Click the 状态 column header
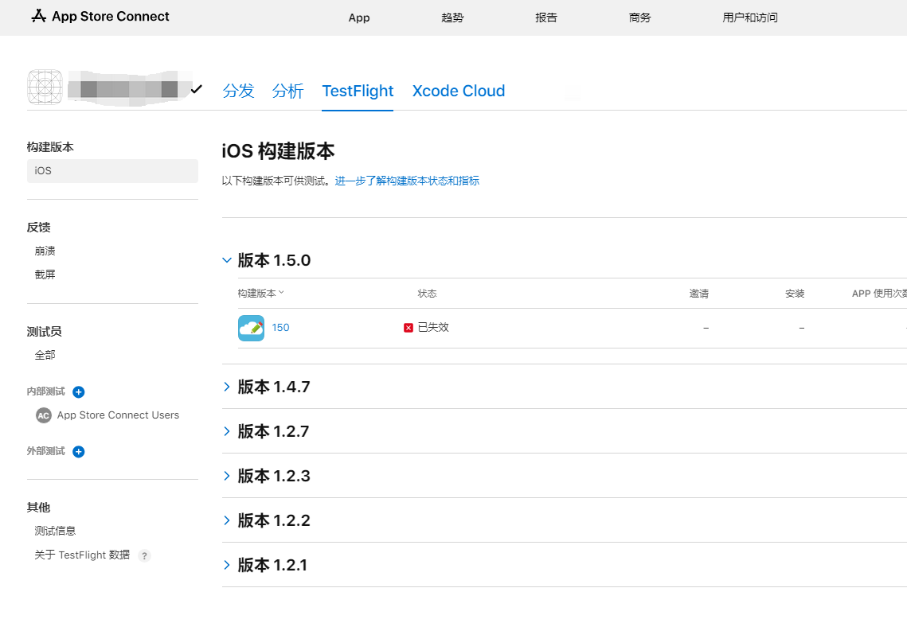The width and height of the screenshot is (907, 623). [427, 294]
